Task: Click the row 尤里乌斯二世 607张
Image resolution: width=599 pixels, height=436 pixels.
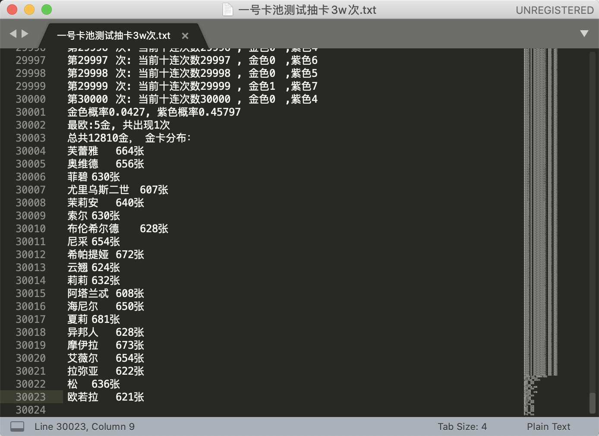Action: tap(118, 190)
